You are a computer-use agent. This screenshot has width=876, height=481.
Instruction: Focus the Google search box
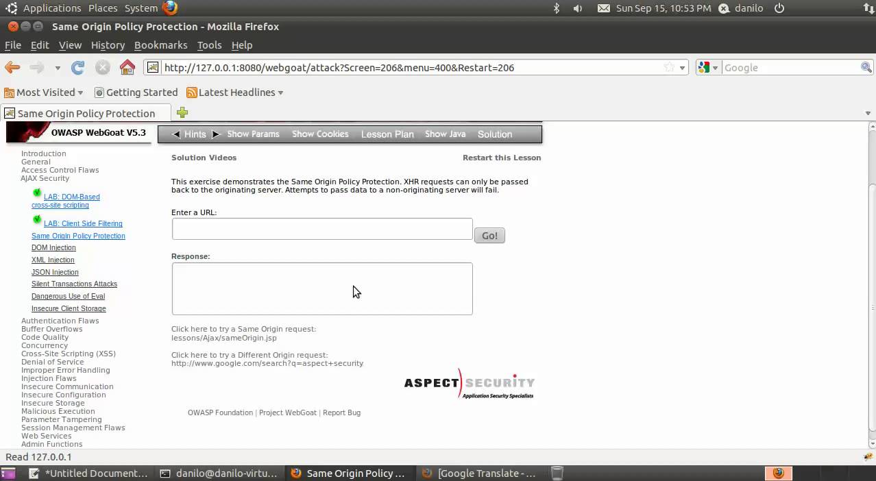coord(790,67)
